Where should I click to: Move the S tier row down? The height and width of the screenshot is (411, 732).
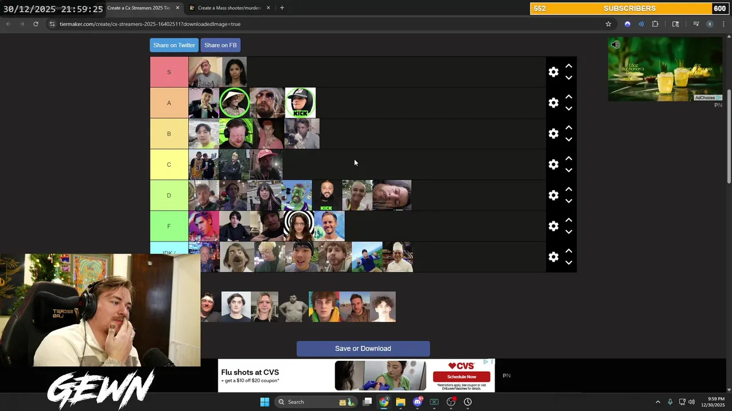(x=568, y=78)
